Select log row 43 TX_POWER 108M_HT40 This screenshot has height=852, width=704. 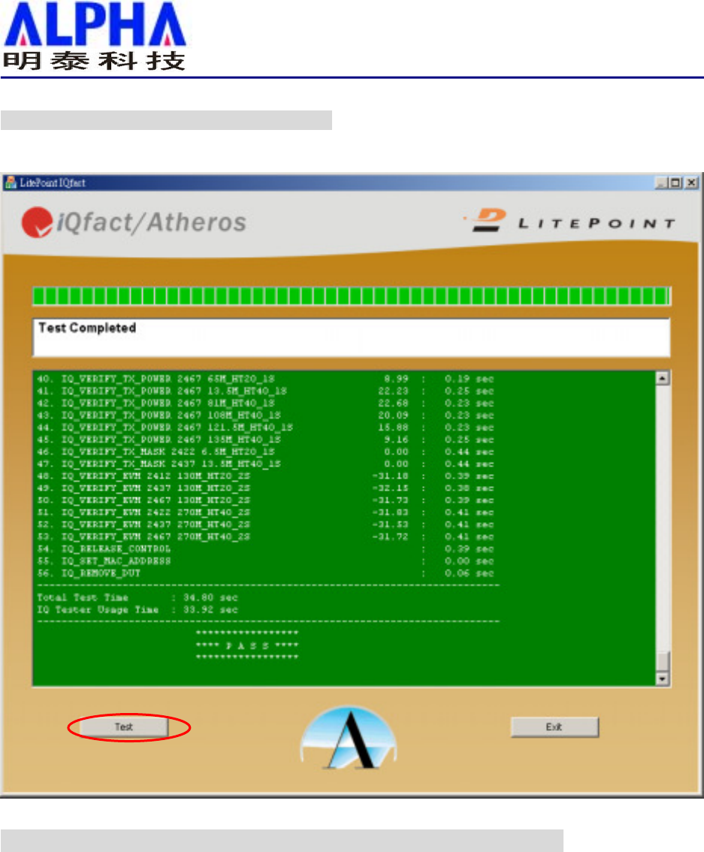(x=265, y=415)
